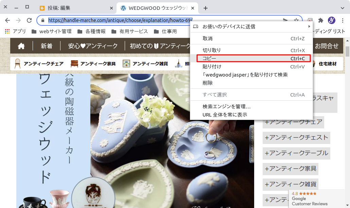Go back with the browser back arrow

(7, 20)
